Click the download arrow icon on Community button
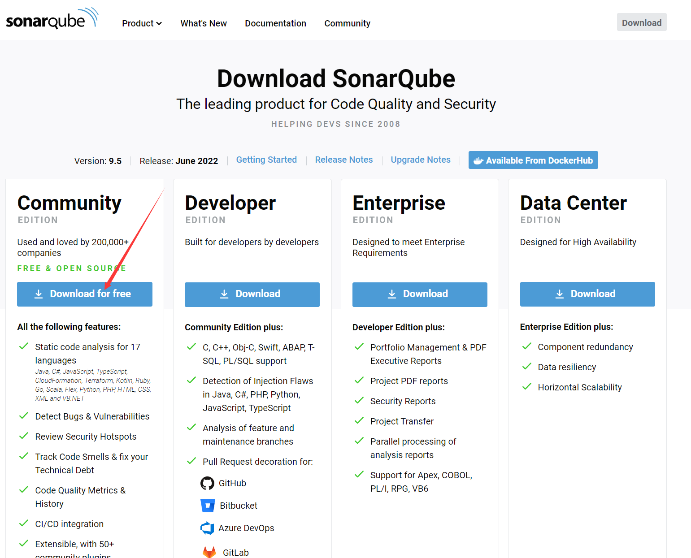This screenshot has height=558, width=691. pyautogui.click(x=39, y=294)
